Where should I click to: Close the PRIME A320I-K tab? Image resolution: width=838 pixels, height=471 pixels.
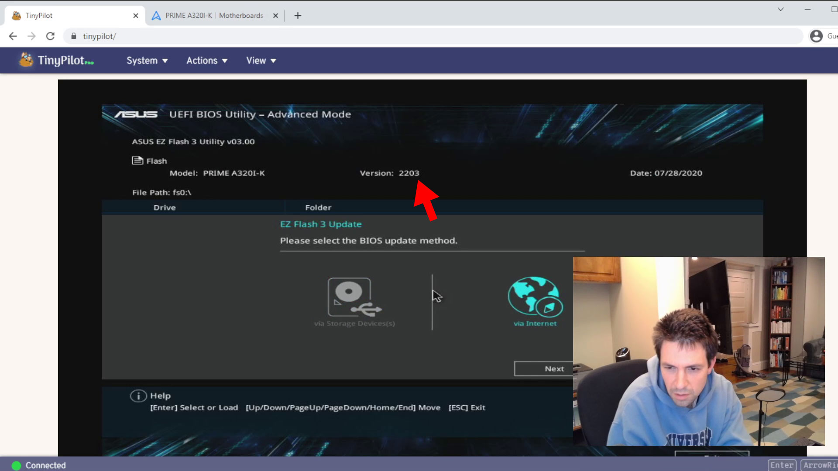click(275, 16)
